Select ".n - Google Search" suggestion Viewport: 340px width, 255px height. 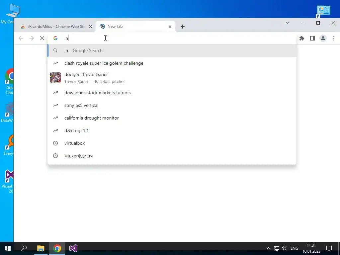click(172, 50)
